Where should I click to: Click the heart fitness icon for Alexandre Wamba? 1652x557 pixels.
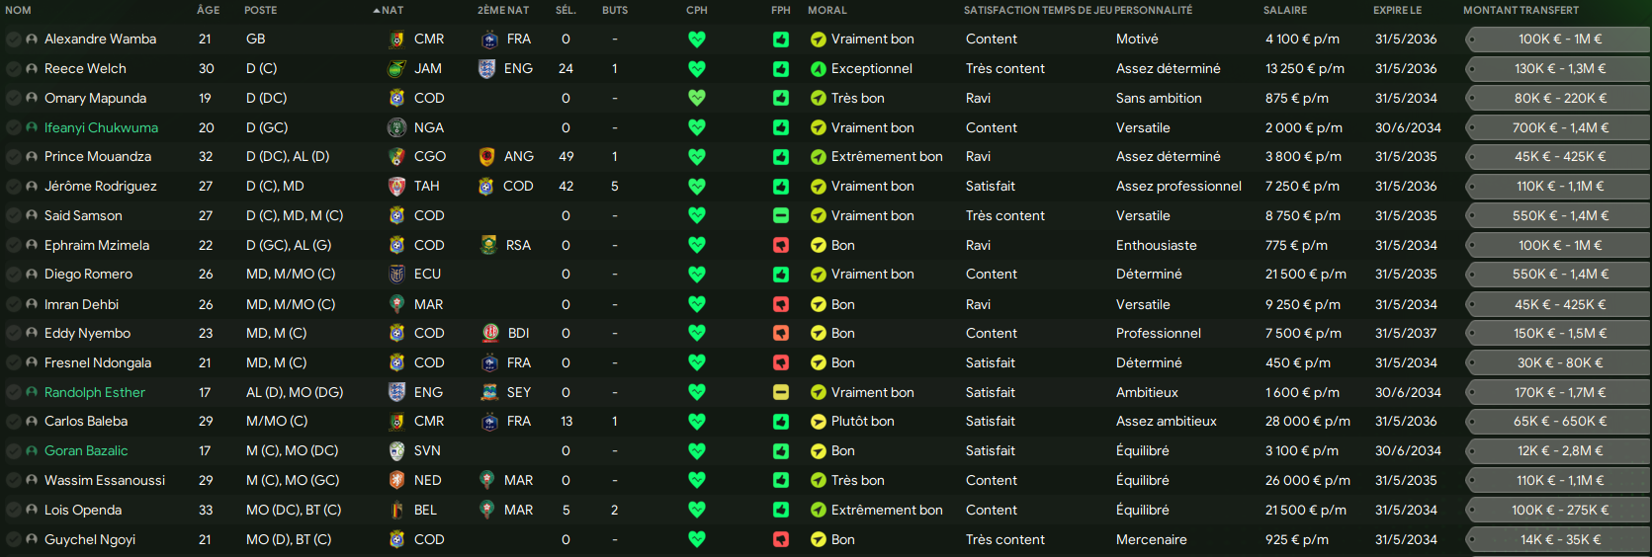click(x=697, y=40)
